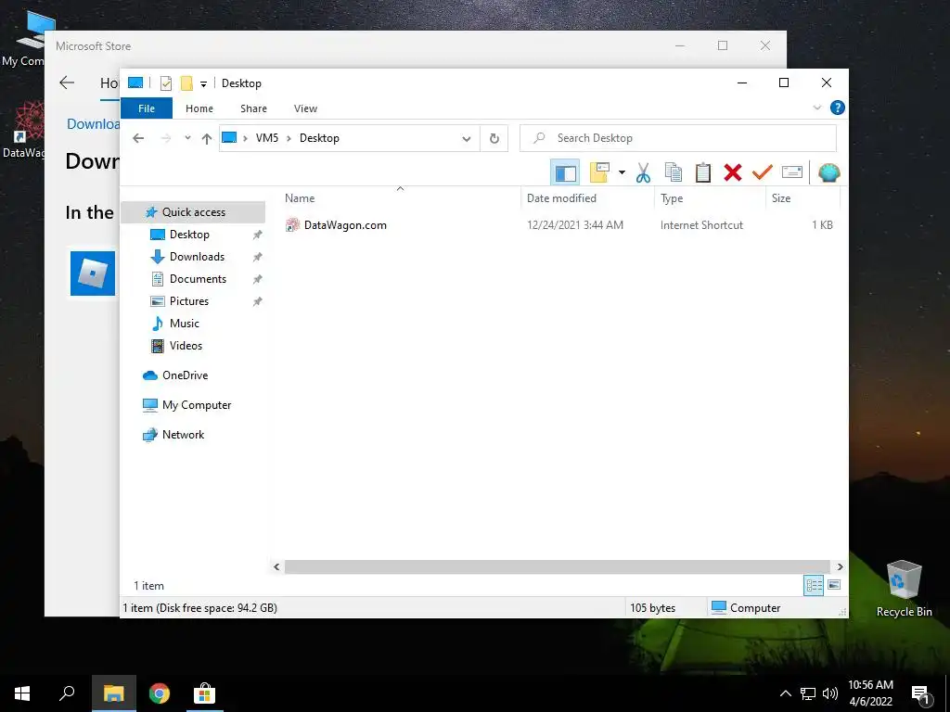
Task: Open Documents in Quick access
Action: point(198,279)
